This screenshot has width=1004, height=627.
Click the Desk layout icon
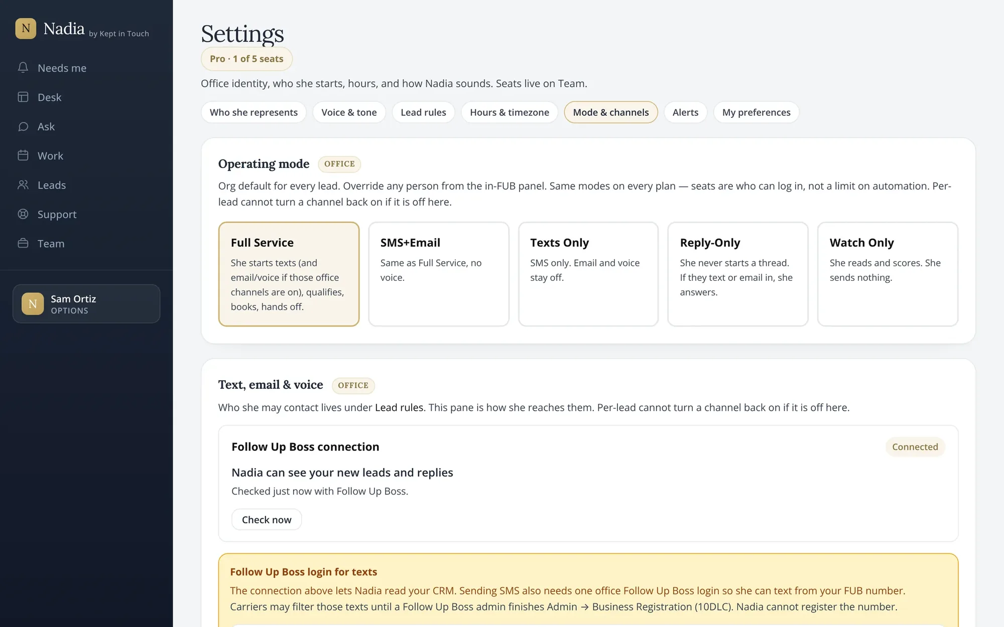tap(23, 97)
